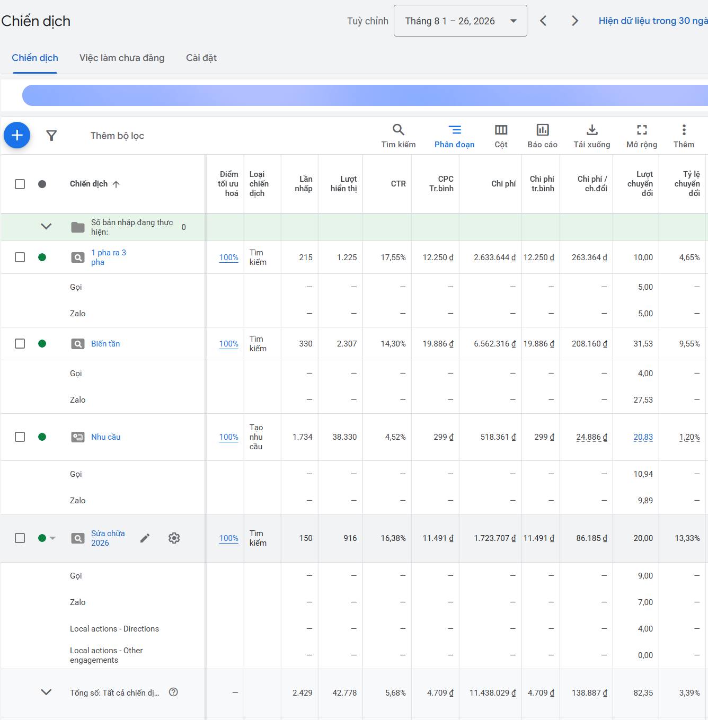Open the filter funnel icon

tap(51, 136)
